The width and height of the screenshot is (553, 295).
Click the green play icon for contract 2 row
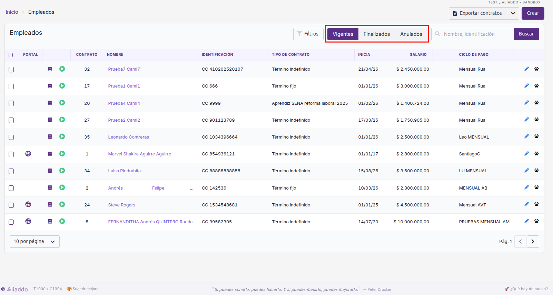click(x=62, y=187)
